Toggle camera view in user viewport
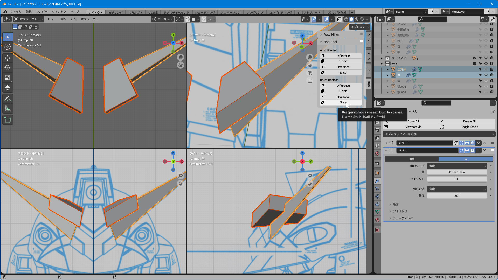The width and height of the screenshot is (498, 280). 310,73
